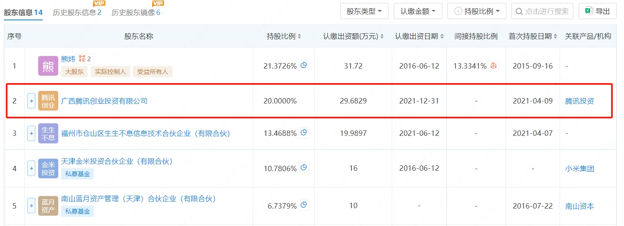Image resolution: width=624 pixels, height=226 pixels.
Task: Open the 持股比例 filter dropdown
Action: click(x=477, y=11)
